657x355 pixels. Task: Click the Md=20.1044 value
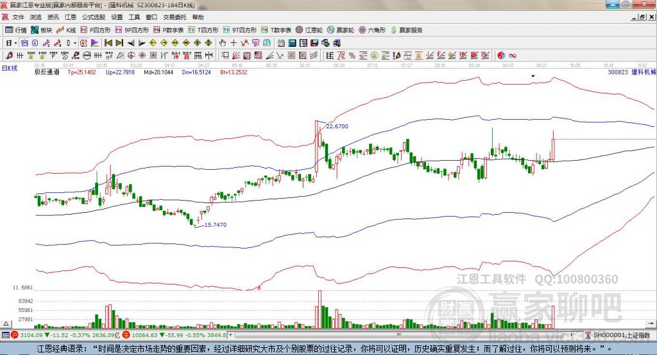[158, 72]
